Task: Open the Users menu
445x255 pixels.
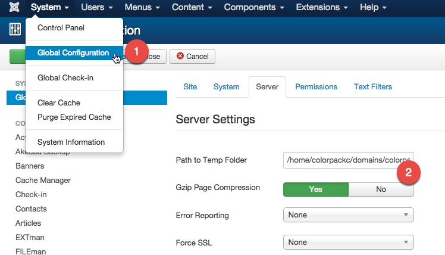Action: [97, 7]
